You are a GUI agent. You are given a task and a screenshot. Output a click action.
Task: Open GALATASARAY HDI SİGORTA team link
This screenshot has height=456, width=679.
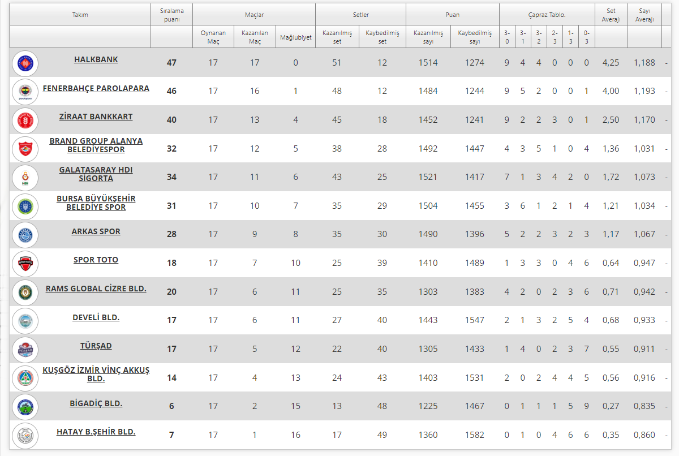tap(96, 174)
